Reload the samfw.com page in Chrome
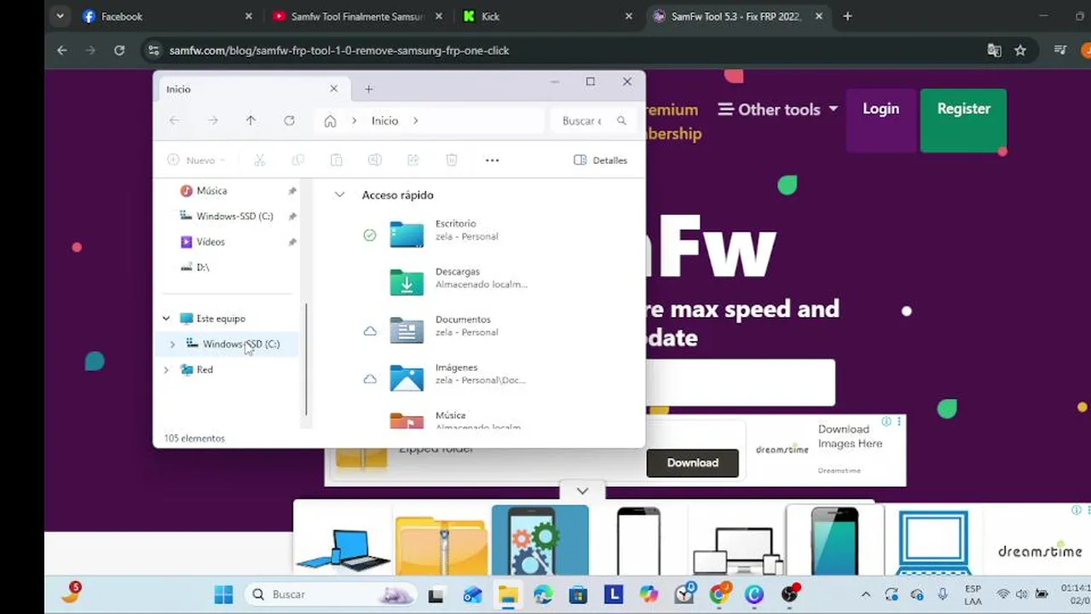 click(119, 50)
